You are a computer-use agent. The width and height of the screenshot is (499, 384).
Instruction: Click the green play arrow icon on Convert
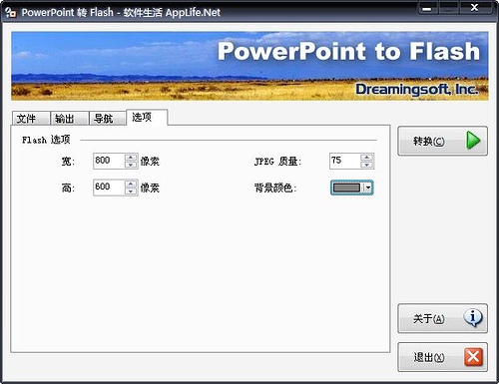[x=473, y=141]
